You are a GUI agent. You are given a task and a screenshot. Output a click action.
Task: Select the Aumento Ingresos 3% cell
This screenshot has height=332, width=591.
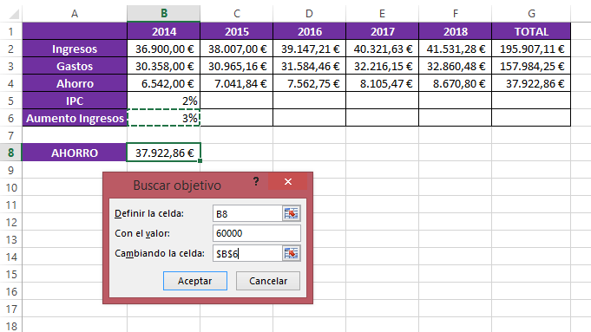pos(163,118)
